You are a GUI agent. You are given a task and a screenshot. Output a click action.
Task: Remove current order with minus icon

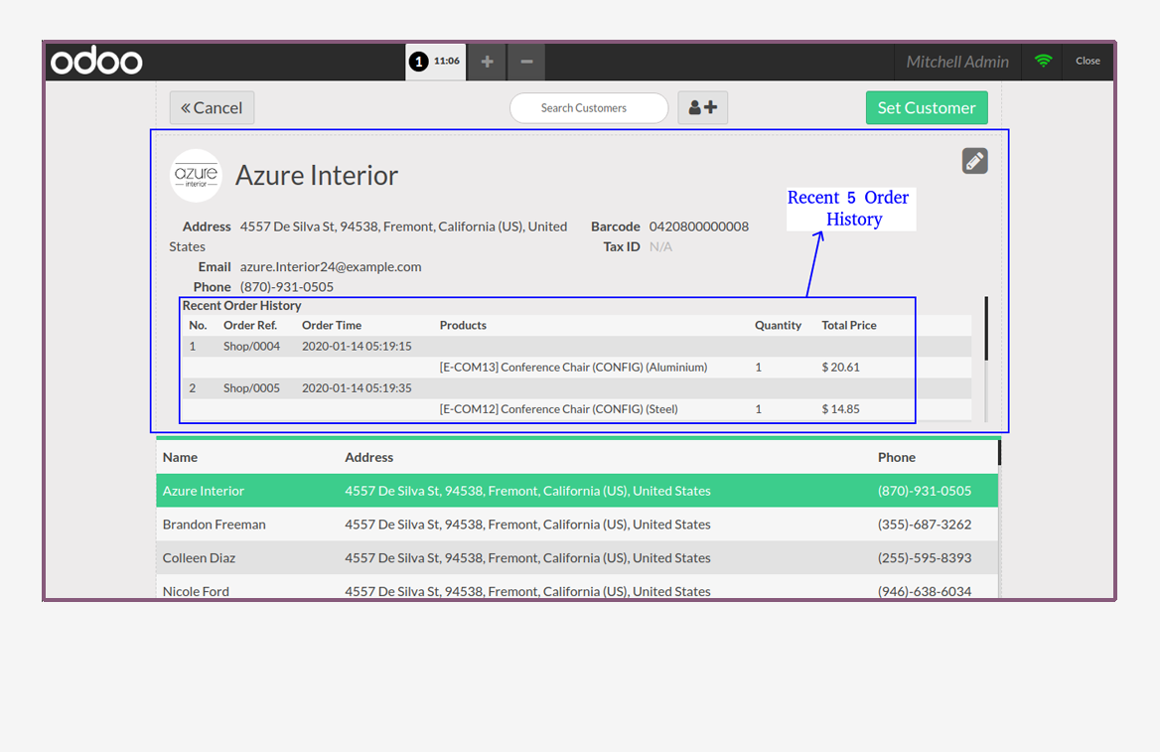(526, 62)
